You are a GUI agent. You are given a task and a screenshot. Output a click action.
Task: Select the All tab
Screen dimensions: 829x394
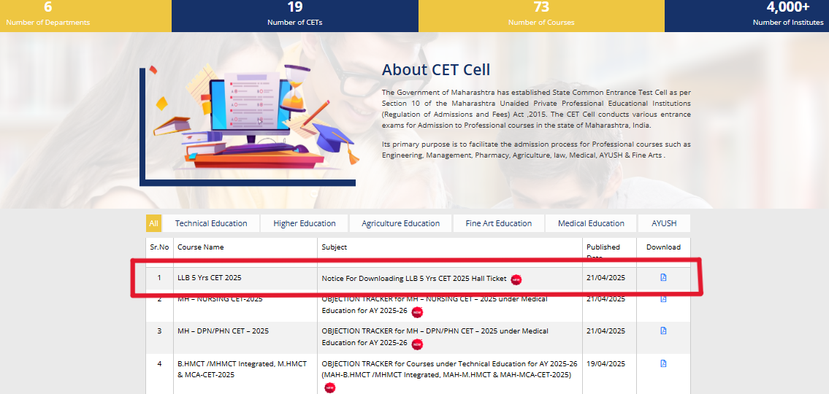click(153, 223)
